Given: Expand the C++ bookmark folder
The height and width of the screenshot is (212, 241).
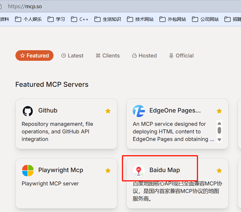Looking at the screenshot, I should coord(80,19).
